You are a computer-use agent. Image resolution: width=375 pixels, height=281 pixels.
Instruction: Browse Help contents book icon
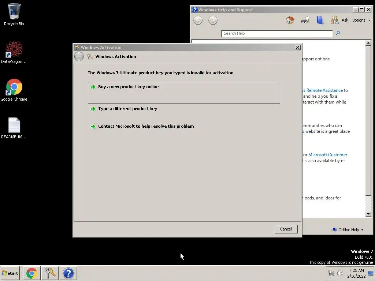pos(320,20)
